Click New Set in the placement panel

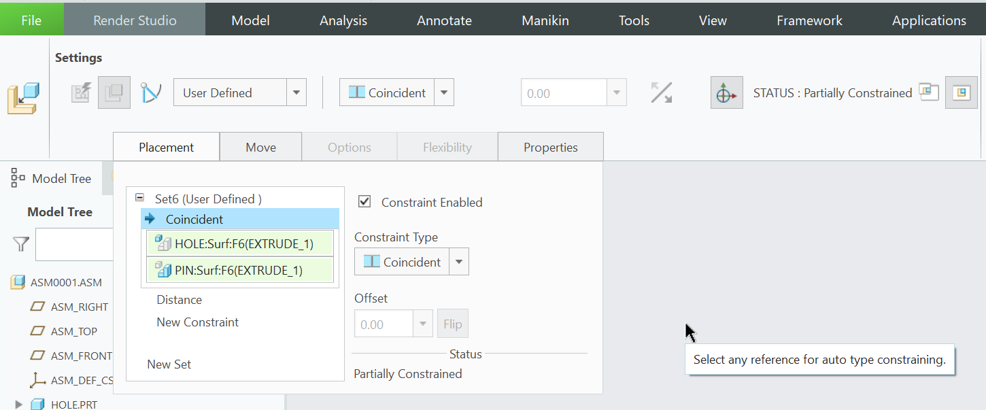(169, 364)
